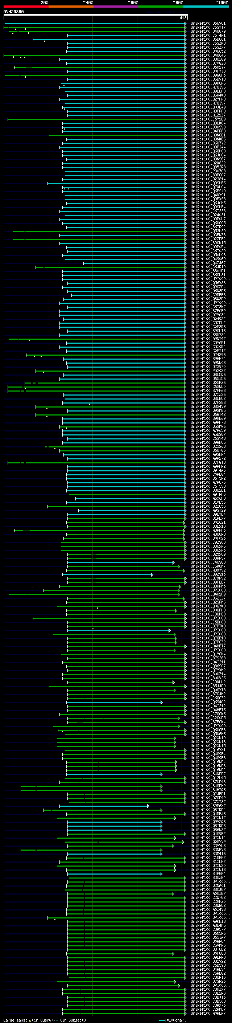Click the 413 query length end marker
This screenshot has height=1023, width=232.
[183, 18]
